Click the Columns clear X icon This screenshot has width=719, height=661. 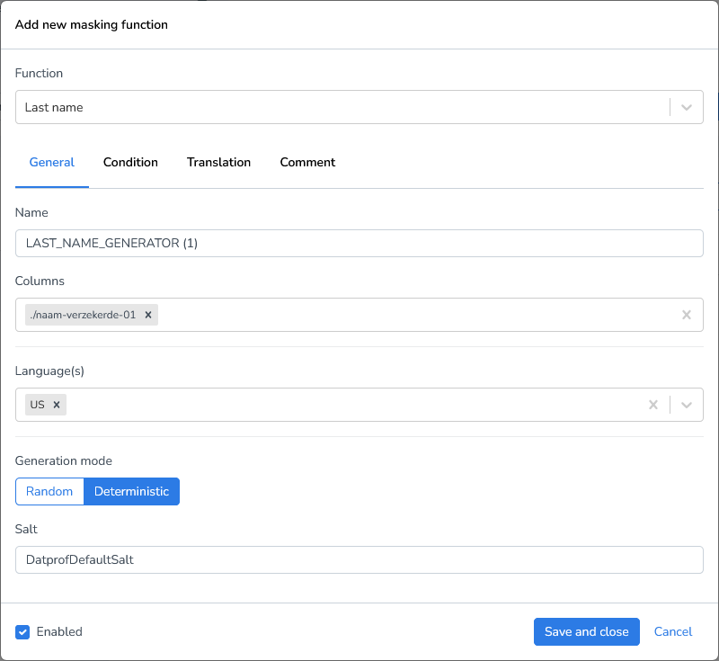pos(686,315)
